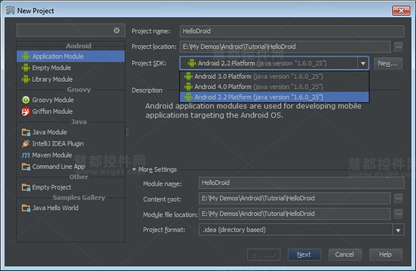The height and width of the screenshot is (271, 416).
Task: Click the splitter handle beside the module list
Action: (128, 132)
